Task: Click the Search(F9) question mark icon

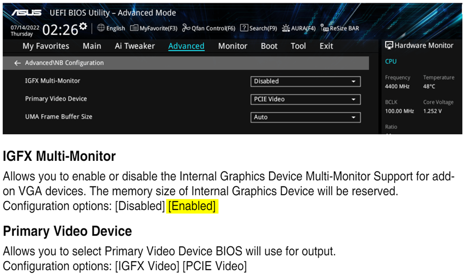Action: [x=244, y=28]
